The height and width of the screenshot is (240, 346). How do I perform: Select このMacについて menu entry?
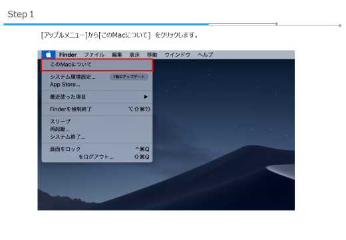tap(97, 65)
